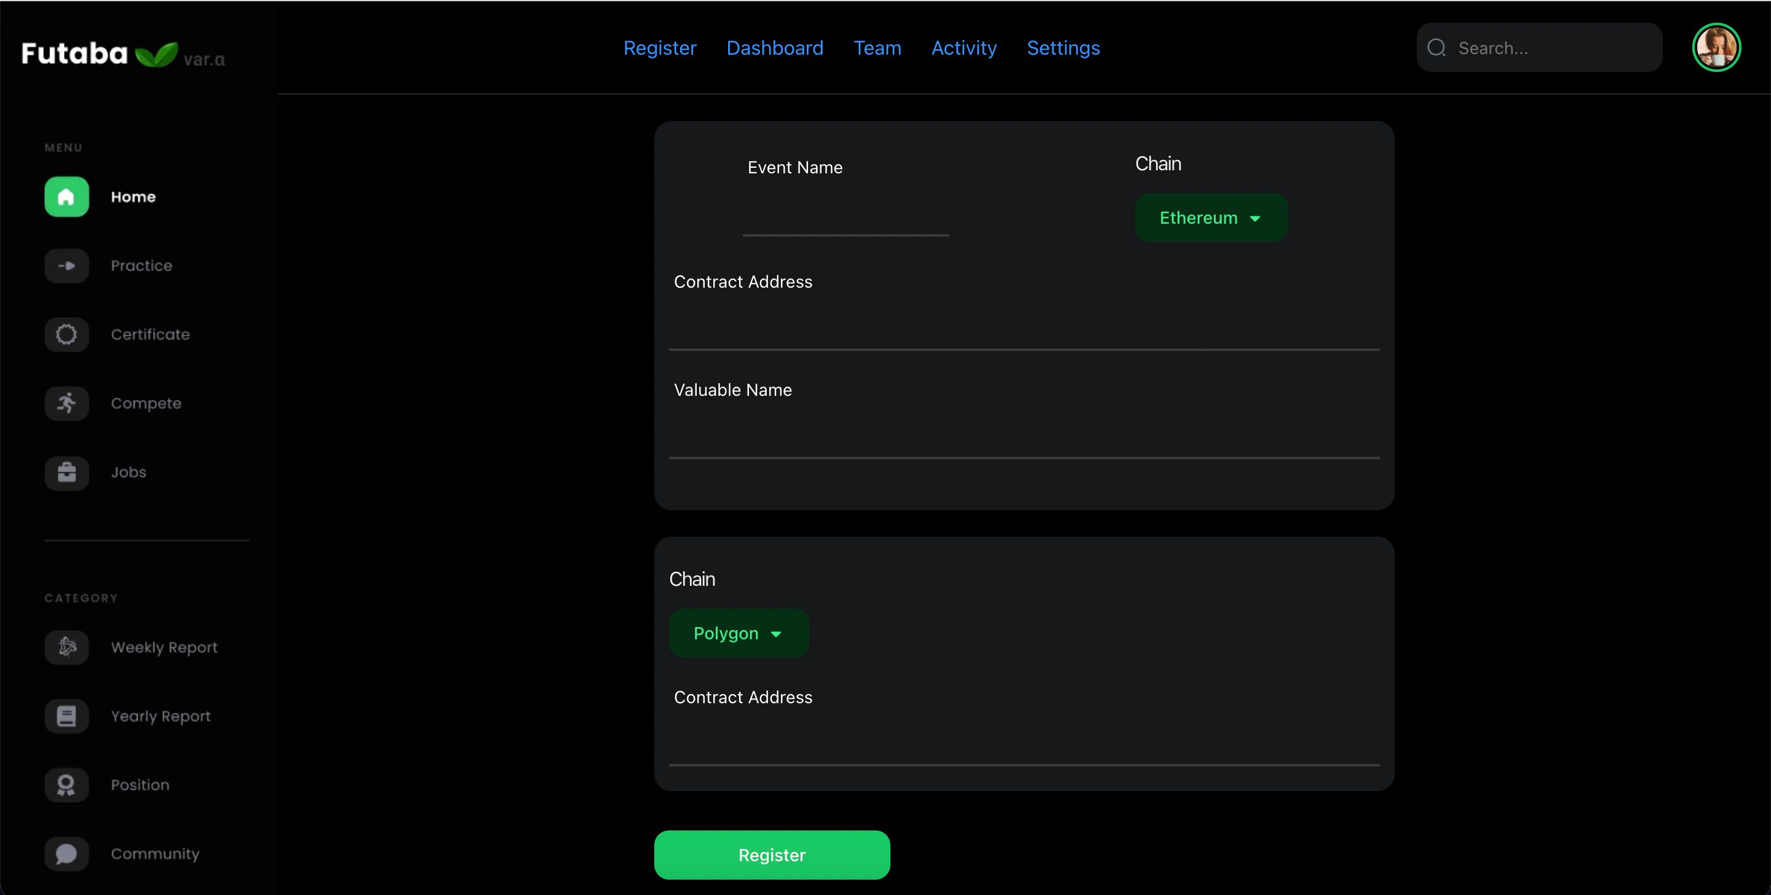1771x895 pixels.
Task: Click the Weekly Report icon
Action: point(66,647)
